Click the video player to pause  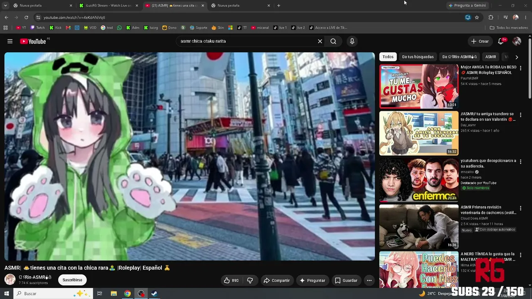click(x=190, y=156)
